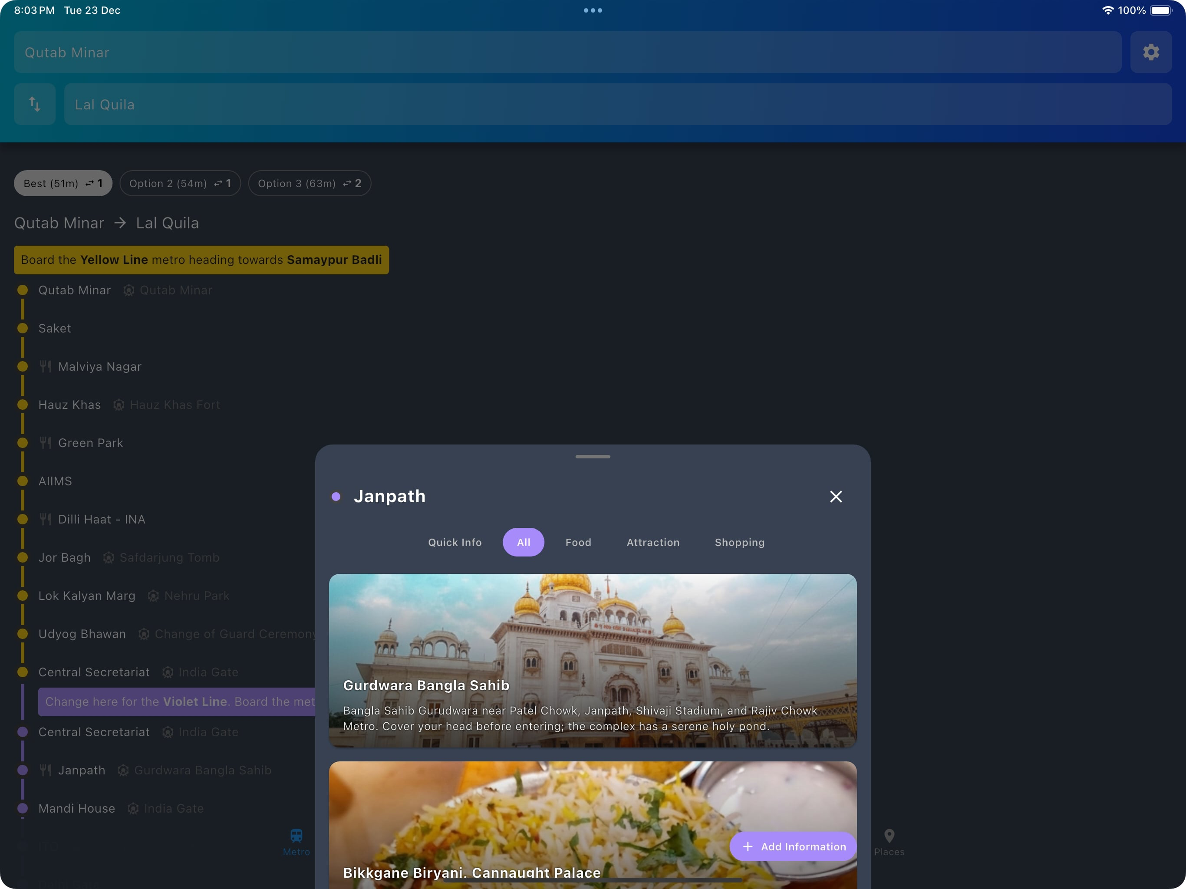The height and width of the screenshot is (889, 1186).
Task: Open the Places tab
Action: click(889, 843)
